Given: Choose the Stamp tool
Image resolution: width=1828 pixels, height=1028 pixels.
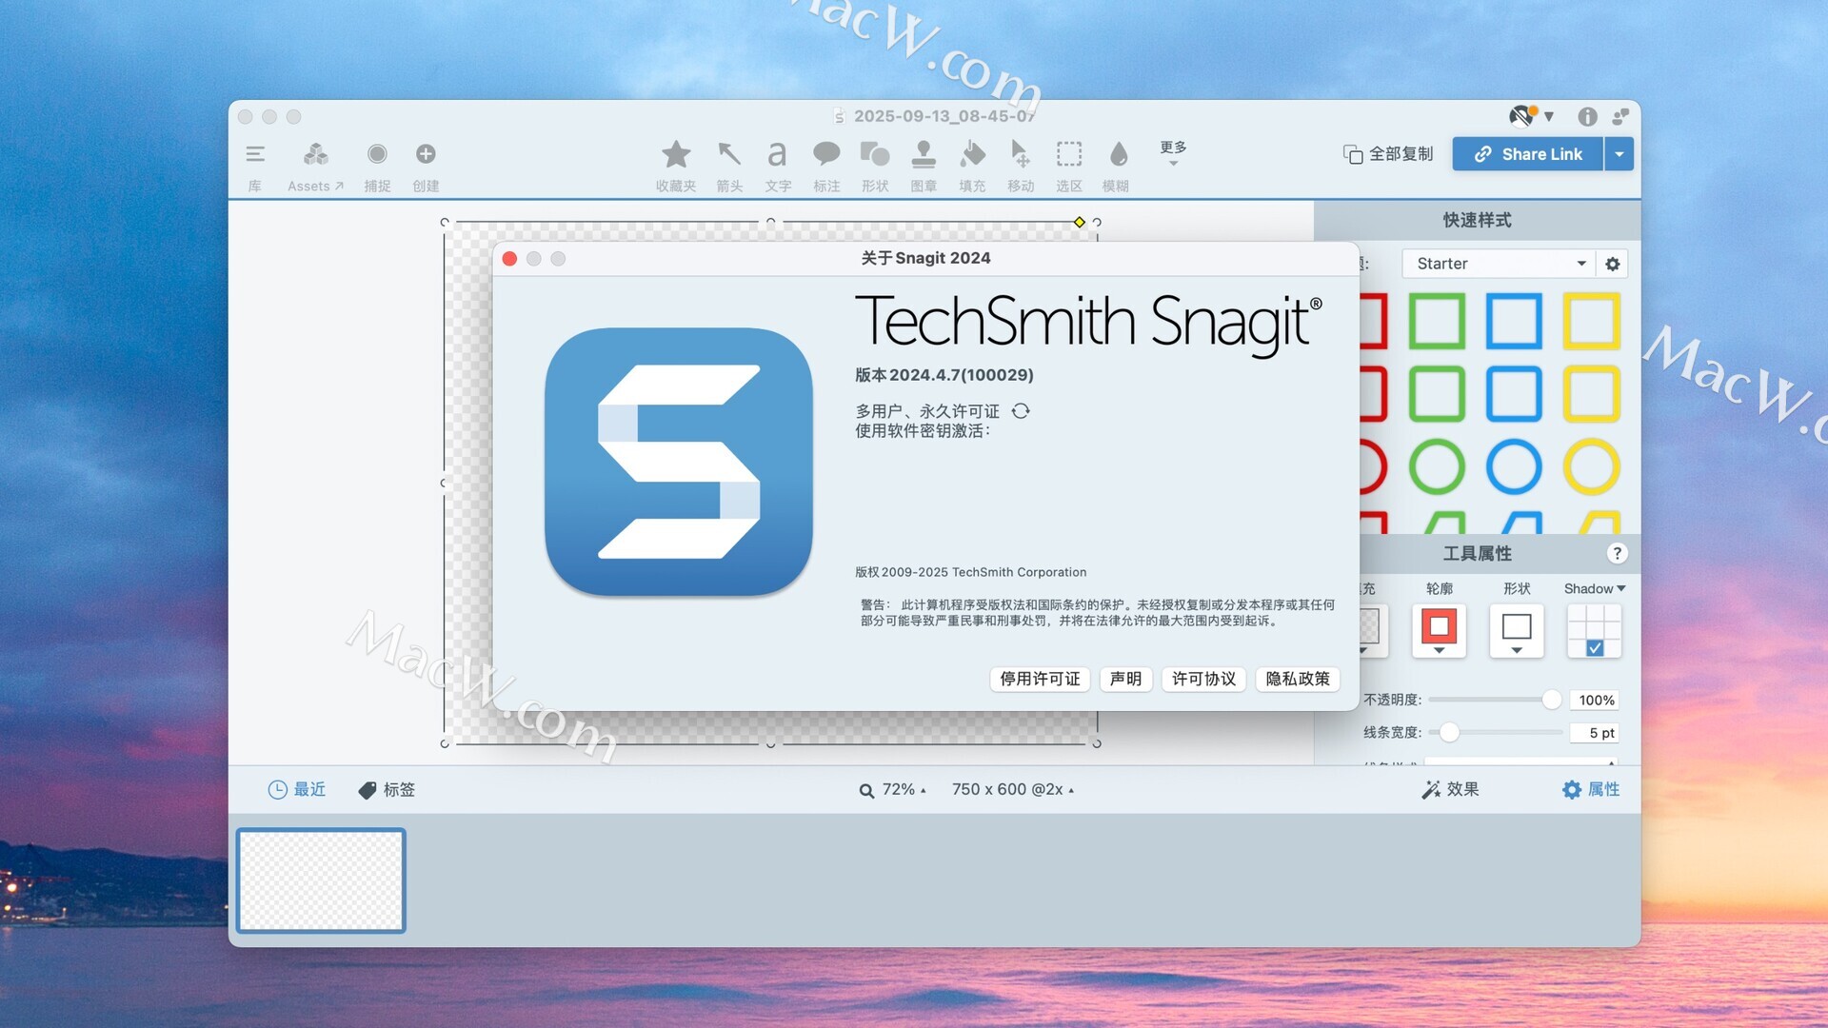Looking at the screenshot, I should 923,154.
